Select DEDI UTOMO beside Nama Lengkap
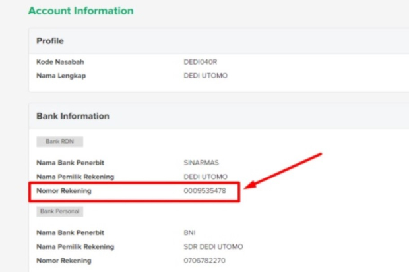The image size is (409, 272). [205, 75]
